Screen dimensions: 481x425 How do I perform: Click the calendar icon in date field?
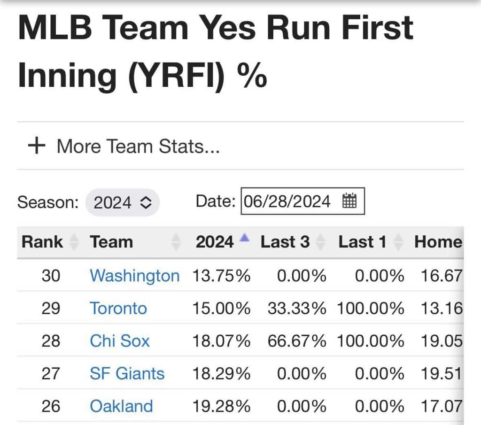tap(349, 201)
